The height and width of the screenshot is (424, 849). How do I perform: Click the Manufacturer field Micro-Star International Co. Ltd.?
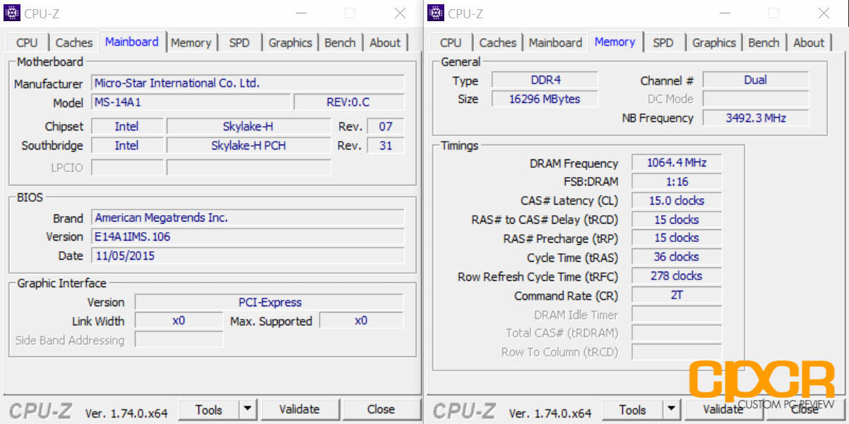point(248,83)
